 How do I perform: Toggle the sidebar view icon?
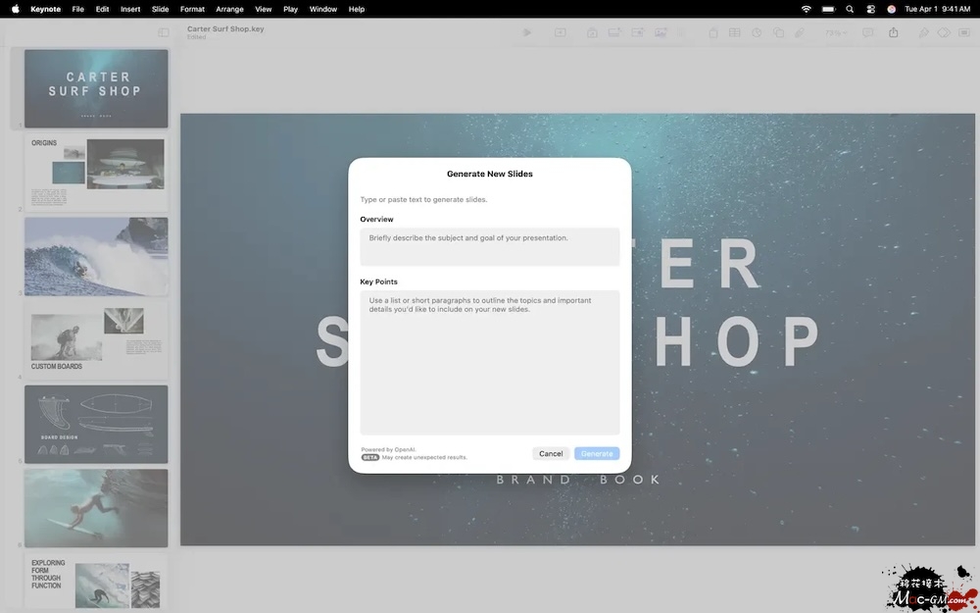164,32
